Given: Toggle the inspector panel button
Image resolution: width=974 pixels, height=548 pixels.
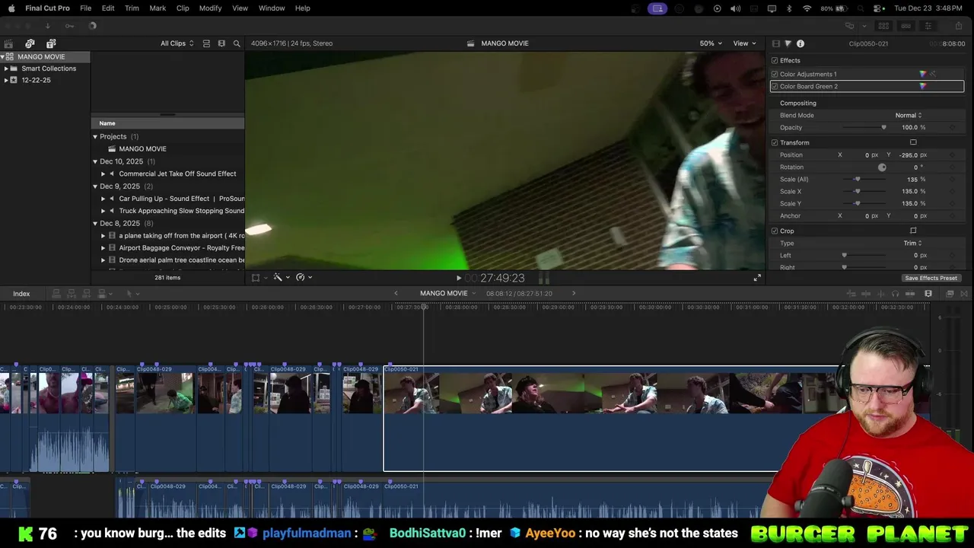Looking at the screenshot, I should 928,26.
